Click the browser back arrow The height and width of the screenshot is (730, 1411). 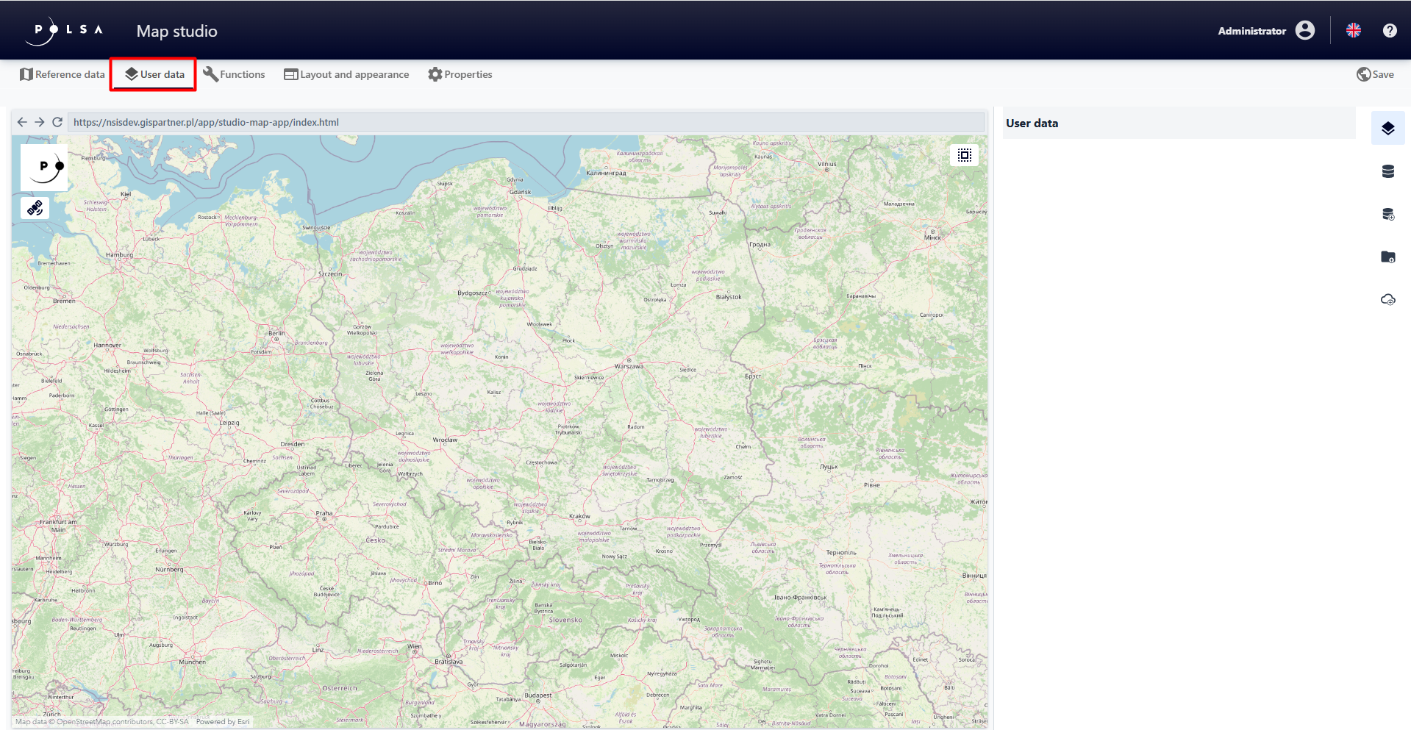(22, 122)
